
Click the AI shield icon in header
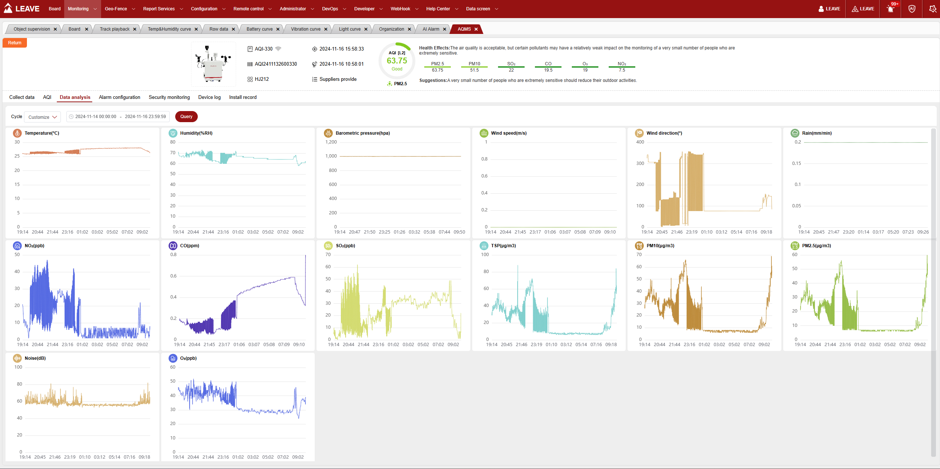[x=912, y=9]
